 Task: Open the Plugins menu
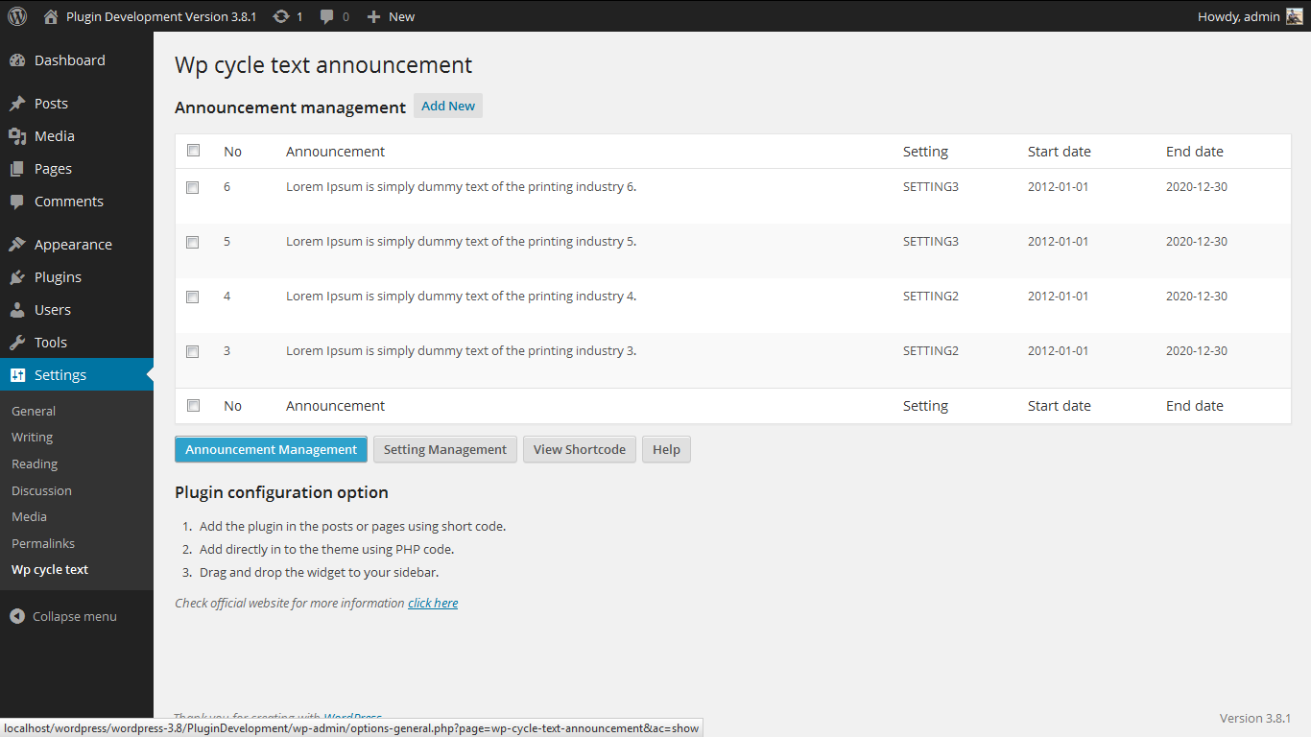58,277
